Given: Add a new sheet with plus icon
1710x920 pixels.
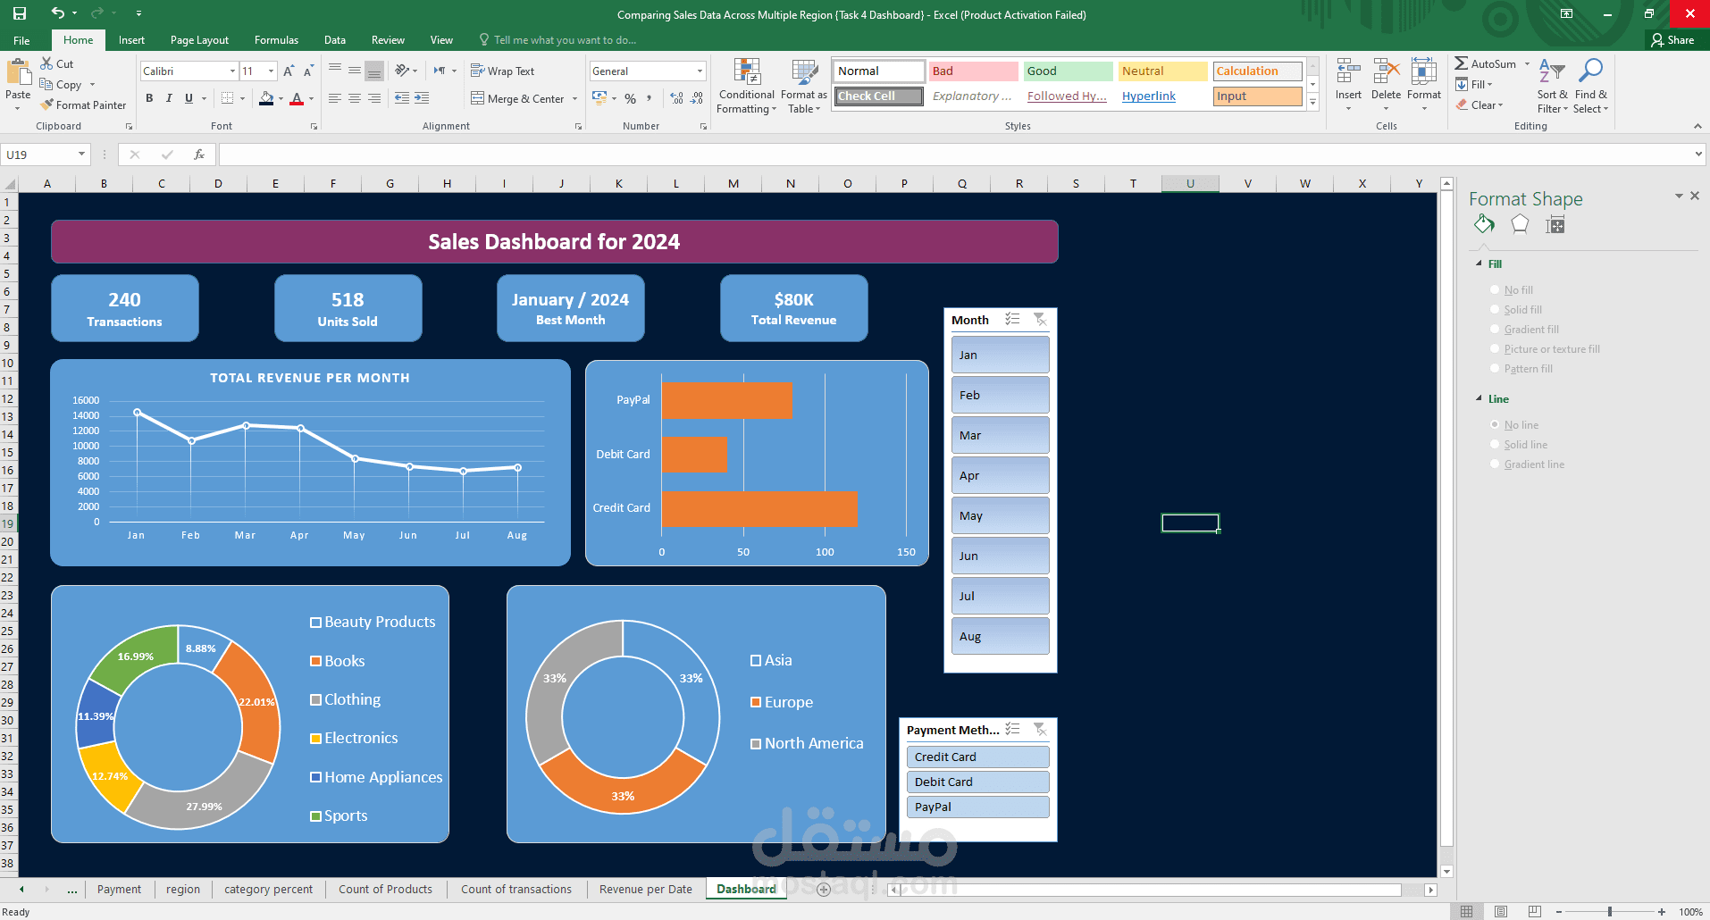Looking at the screenshot, I should coord(824,889).
